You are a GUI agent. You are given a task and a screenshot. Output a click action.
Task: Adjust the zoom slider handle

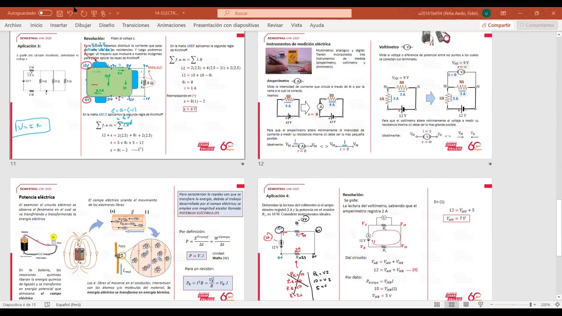(x=530, y=305)
